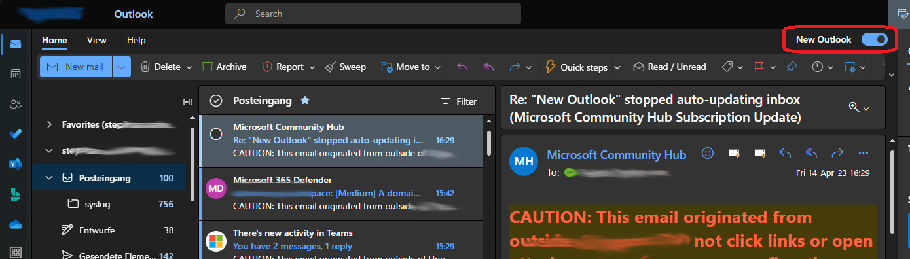Expand the Favorites folder group
The width and height of the screenshot is (910, 259).
pos(50,124)
